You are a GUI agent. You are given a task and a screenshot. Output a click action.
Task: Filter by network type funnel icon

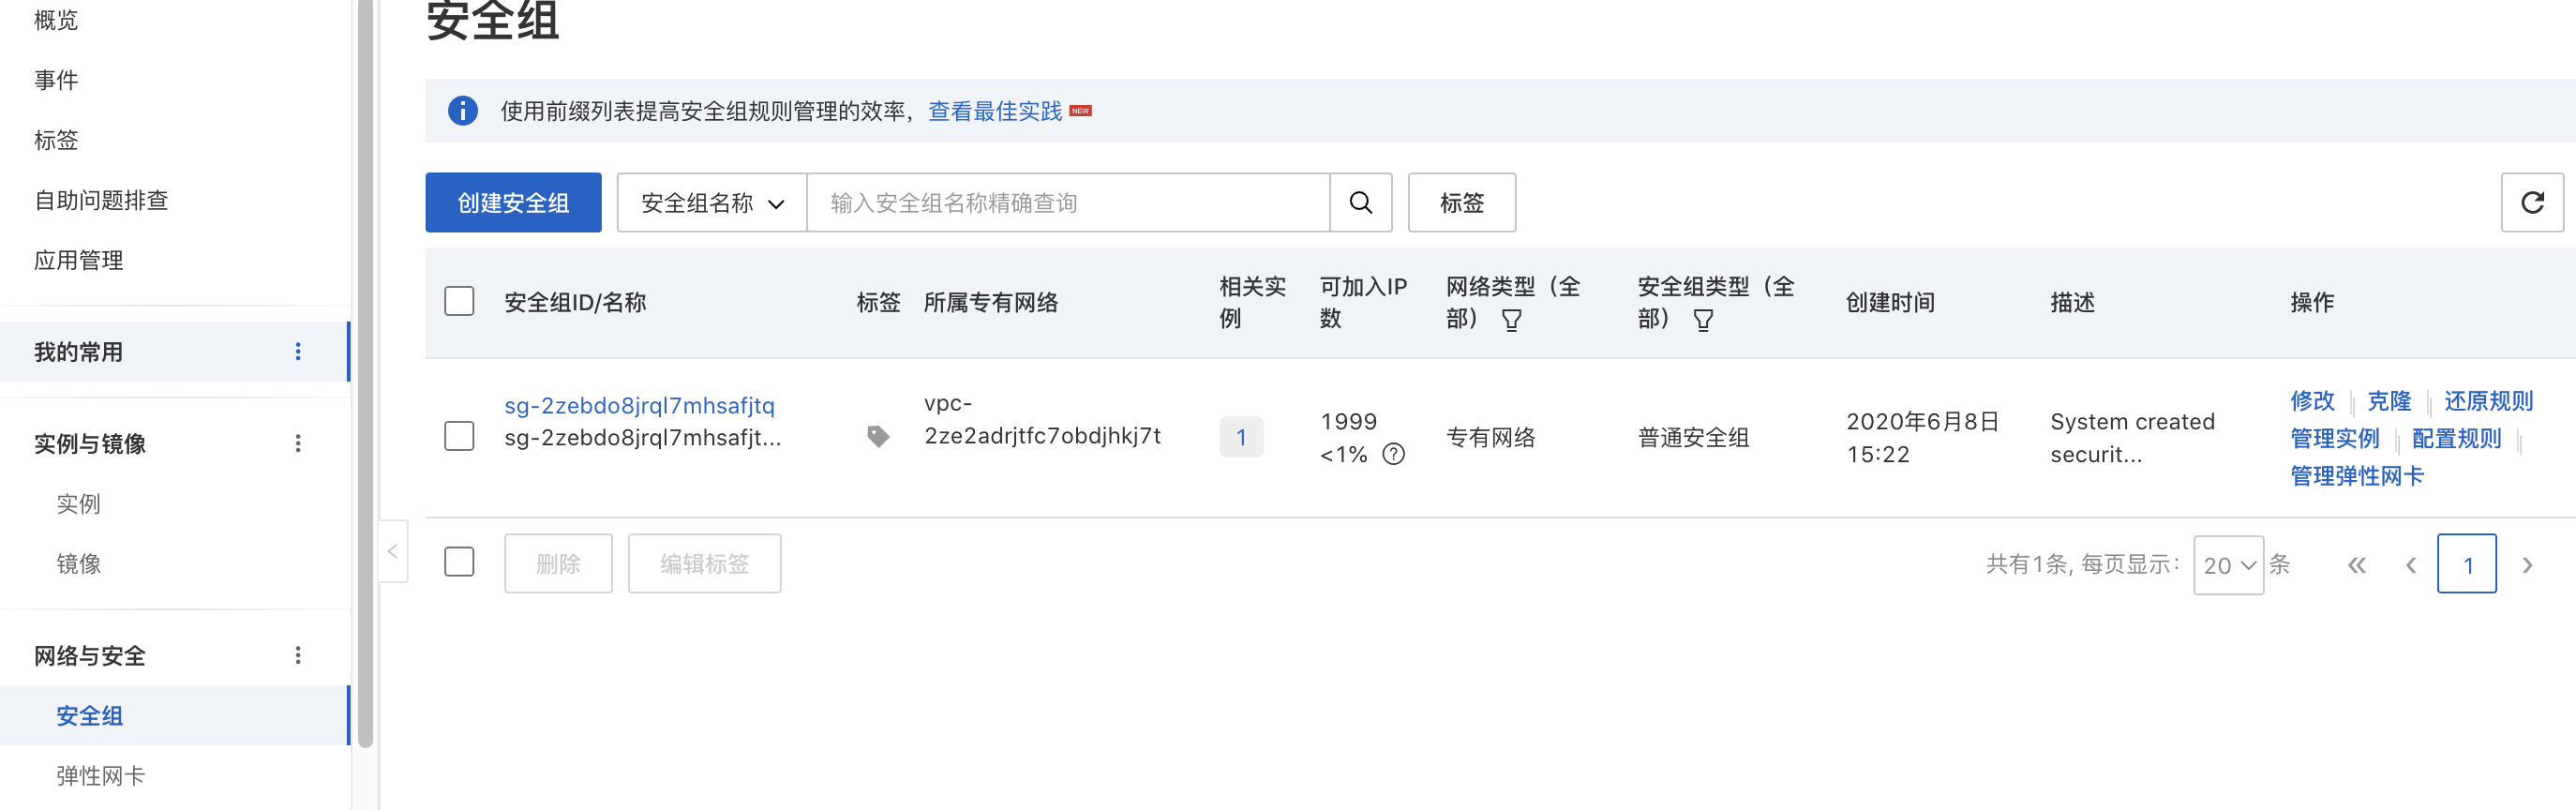[1511, 320]
